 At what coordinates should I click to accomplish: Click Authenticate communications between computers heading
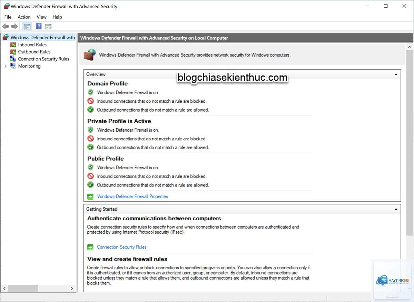coord(154,218)
